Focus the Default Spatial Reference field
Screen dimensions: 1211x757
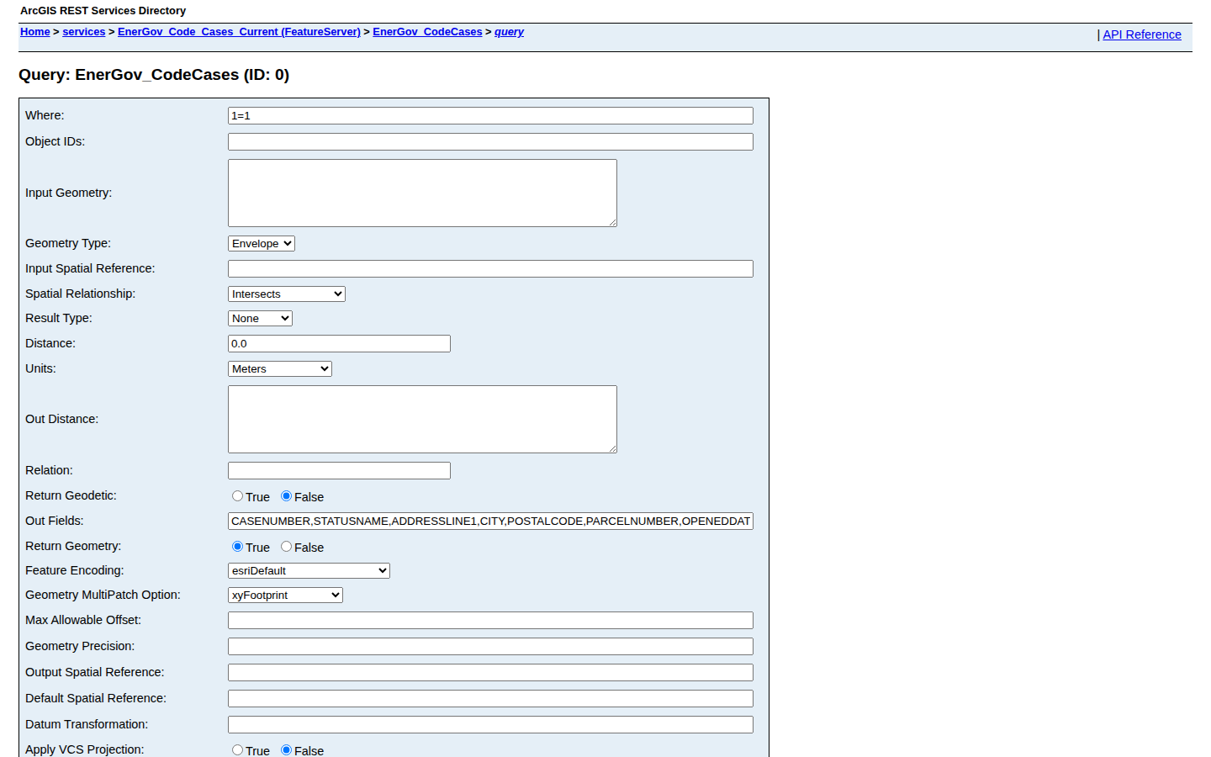pos(490,698)
